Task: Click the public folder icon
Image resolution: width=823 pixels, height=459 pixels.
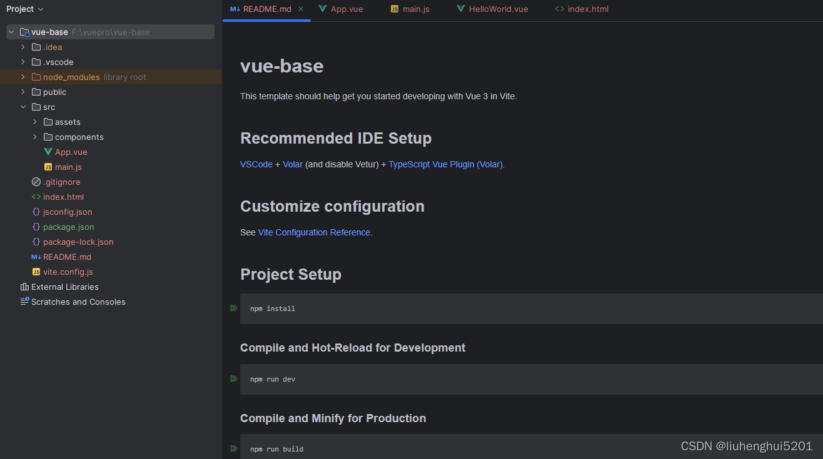Action: coord(36,92)
